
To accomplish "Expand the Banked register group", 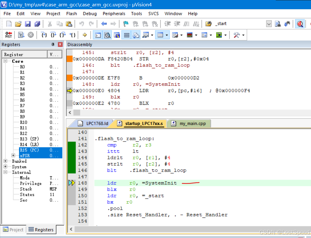I will coord(6,161).
